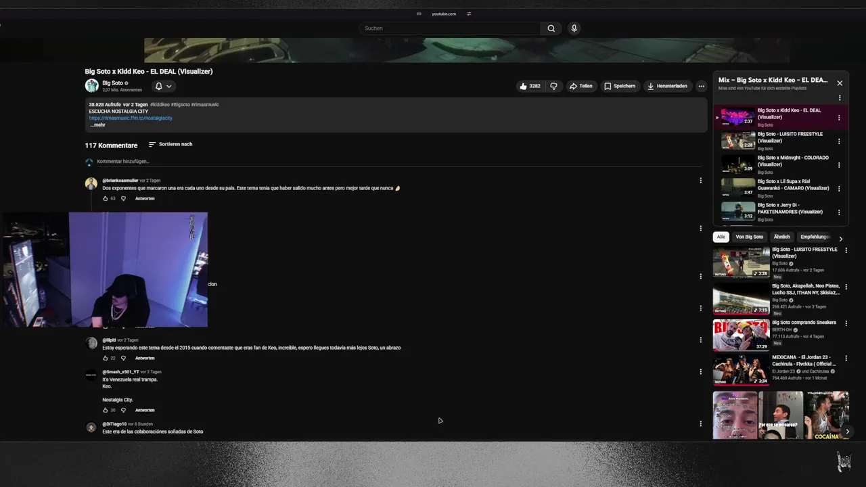The width and height of the screenshot is (866, 487).
Task: Open options for LUISITO FREESTYLE playlist entry
Action: (x=839, y=141)
